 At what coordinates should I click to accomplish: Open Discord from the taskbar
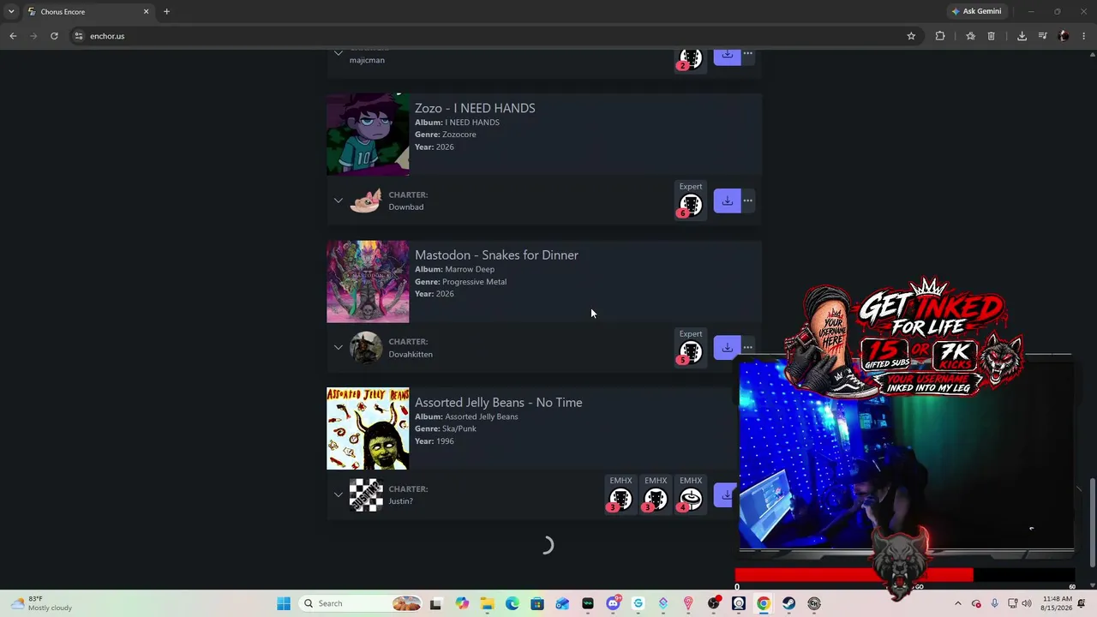(613, 603)
